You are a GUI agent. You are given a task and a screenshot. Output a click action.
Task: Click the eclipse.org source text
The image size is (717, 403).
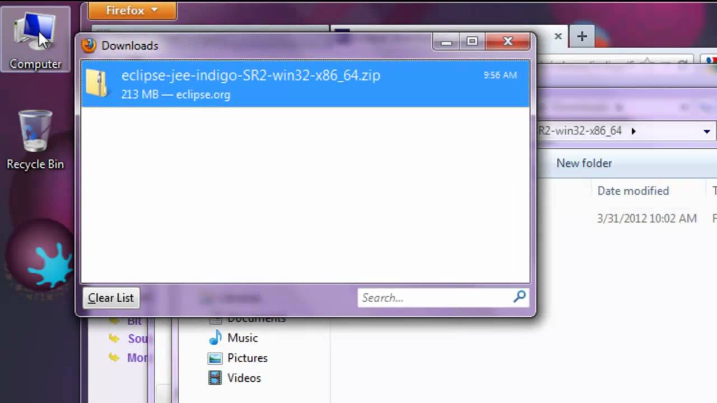[203, 95]
